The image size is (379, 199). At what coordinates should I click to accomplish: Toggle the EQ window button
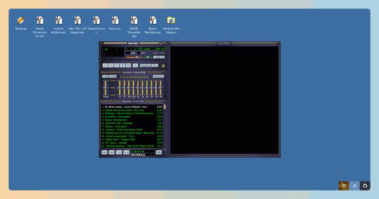point(156,57)
